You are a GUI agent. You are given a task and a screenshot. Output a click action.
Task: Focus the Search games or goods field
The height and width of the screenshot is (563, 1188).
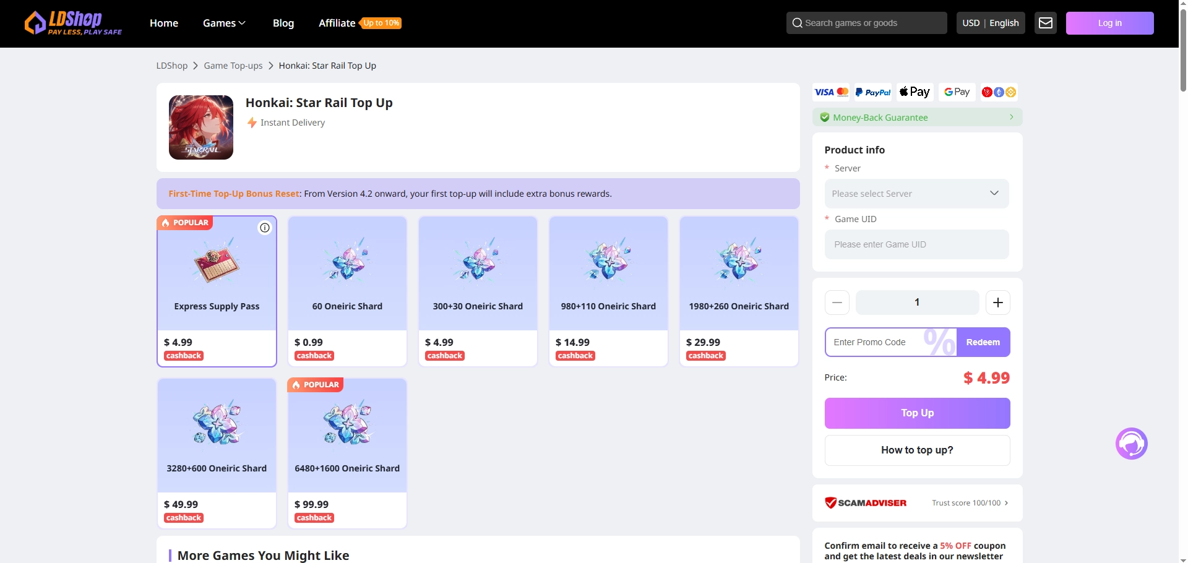point(867,23)
